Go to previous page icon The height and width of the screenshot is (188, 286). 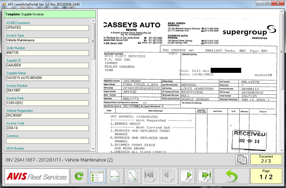pyautogui.click(x=168, y=176)
